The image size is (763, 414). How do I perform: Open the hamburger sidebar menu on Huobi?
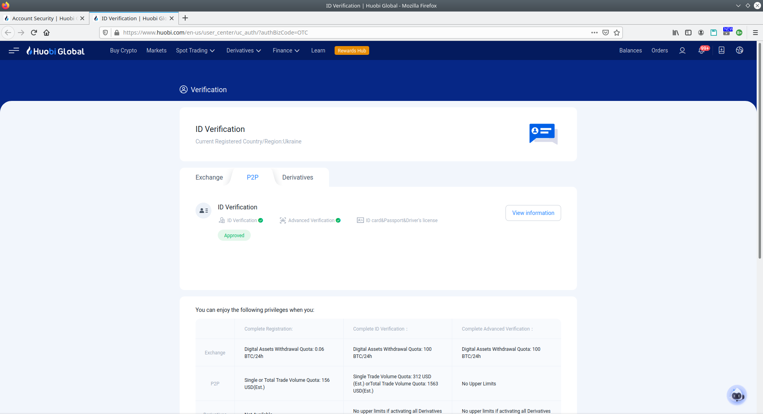coord(14,50)
